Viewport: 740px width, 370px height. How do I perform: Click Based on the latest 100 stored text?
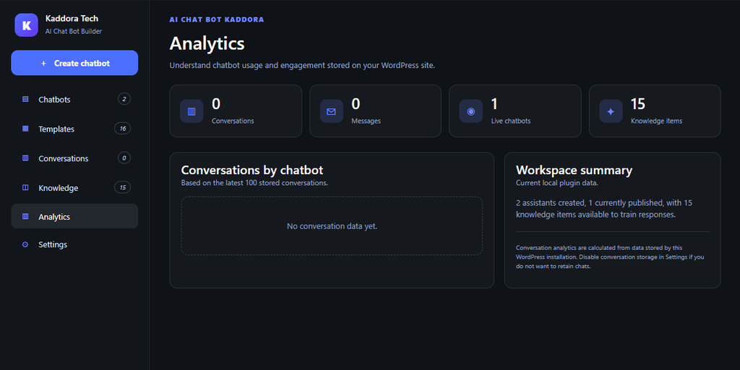point(254,183)
